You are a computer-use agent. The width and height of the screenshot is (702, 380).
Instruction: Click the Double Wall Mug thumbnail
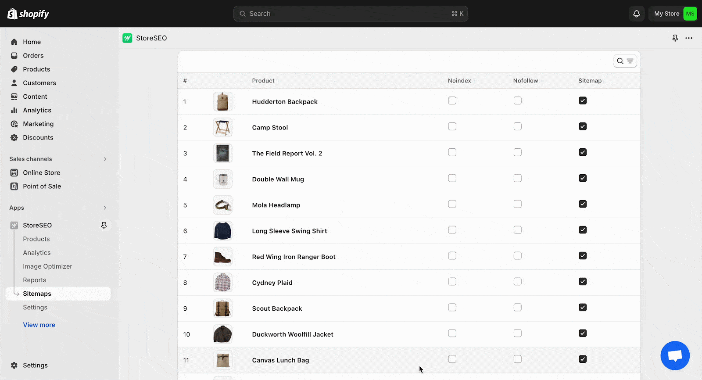tap(222, 179)
